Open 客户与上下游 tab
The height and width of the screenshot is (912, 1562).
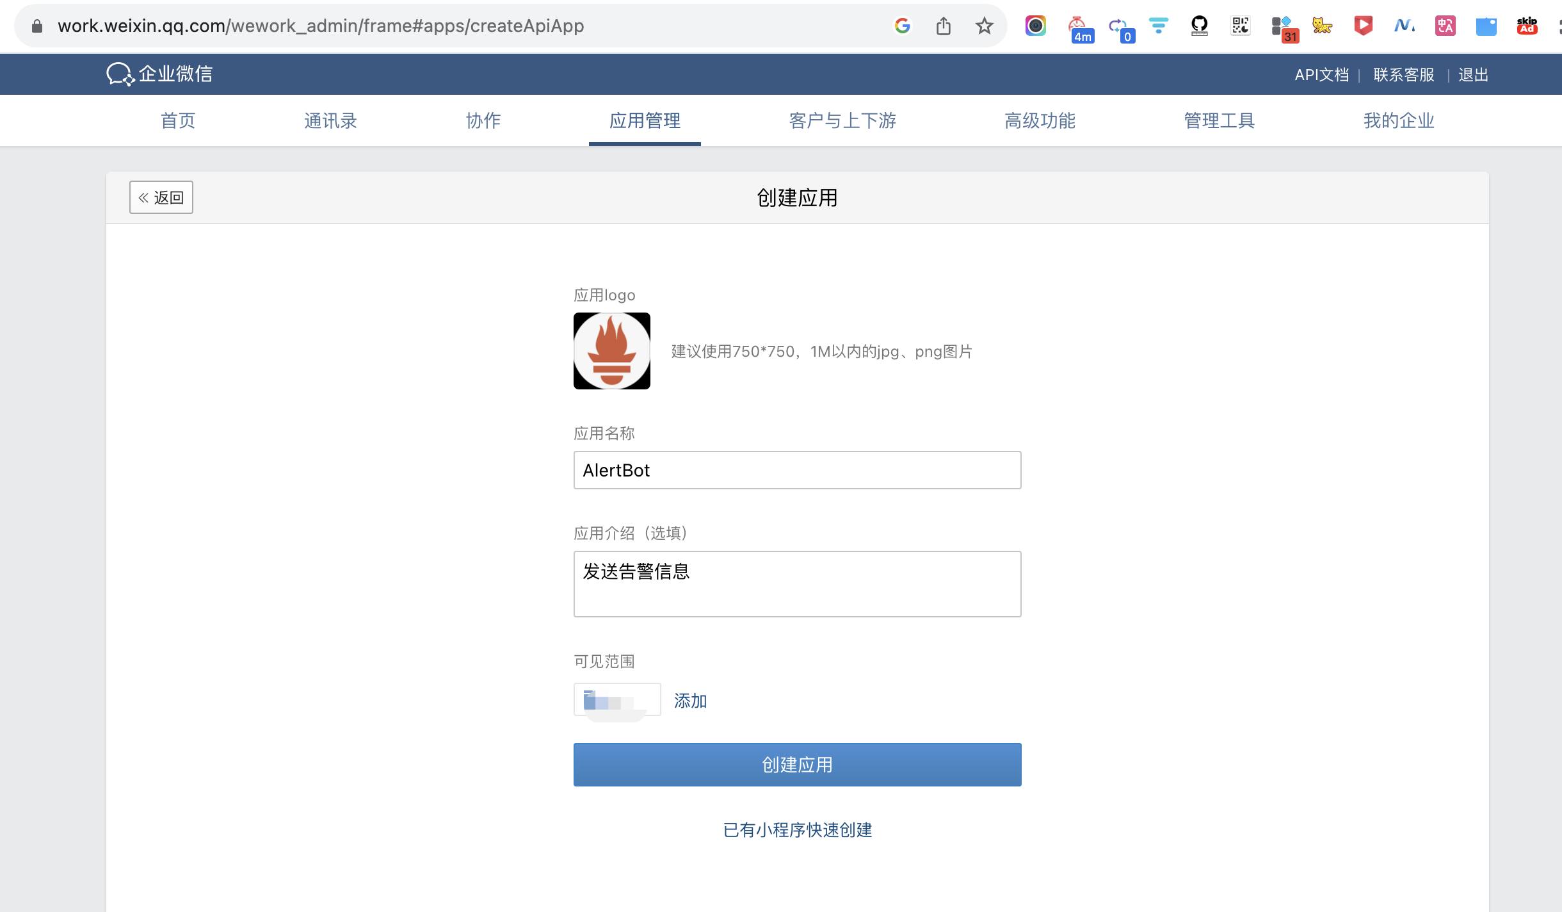842,120
